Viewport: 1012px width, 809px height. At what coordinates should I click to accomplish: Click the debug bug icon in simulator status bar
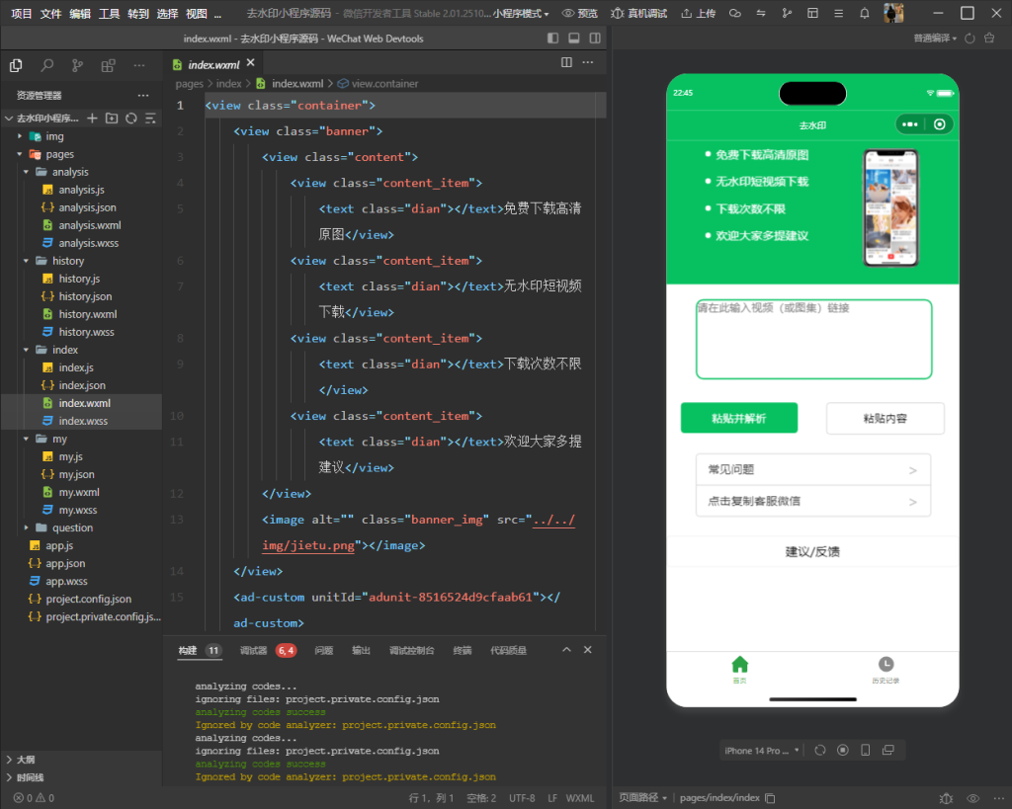point(946,798)
